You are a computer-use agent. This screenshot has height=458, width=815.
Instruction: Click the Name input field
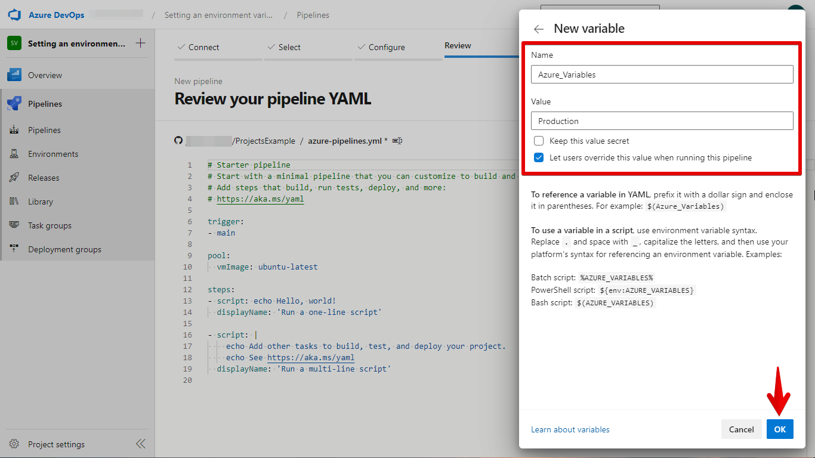point(662,75)
